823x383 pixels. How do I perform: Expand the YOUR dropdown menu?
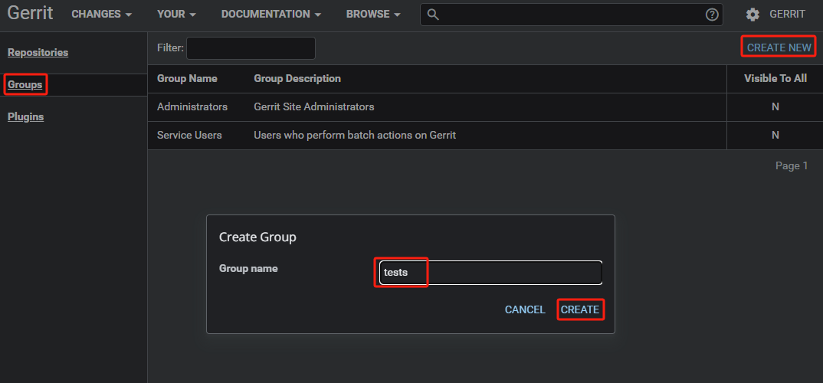point(176,15)
